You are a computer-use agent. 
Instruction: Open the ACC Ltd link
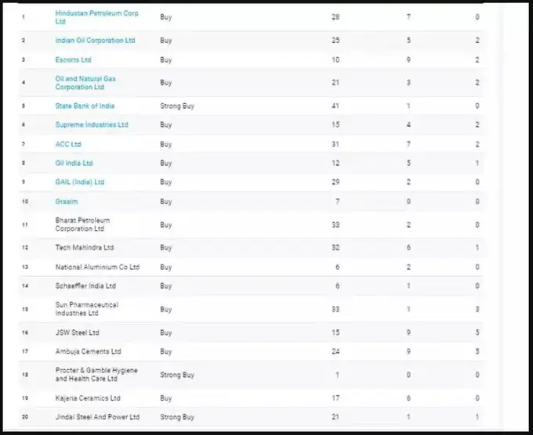point(68,144)
